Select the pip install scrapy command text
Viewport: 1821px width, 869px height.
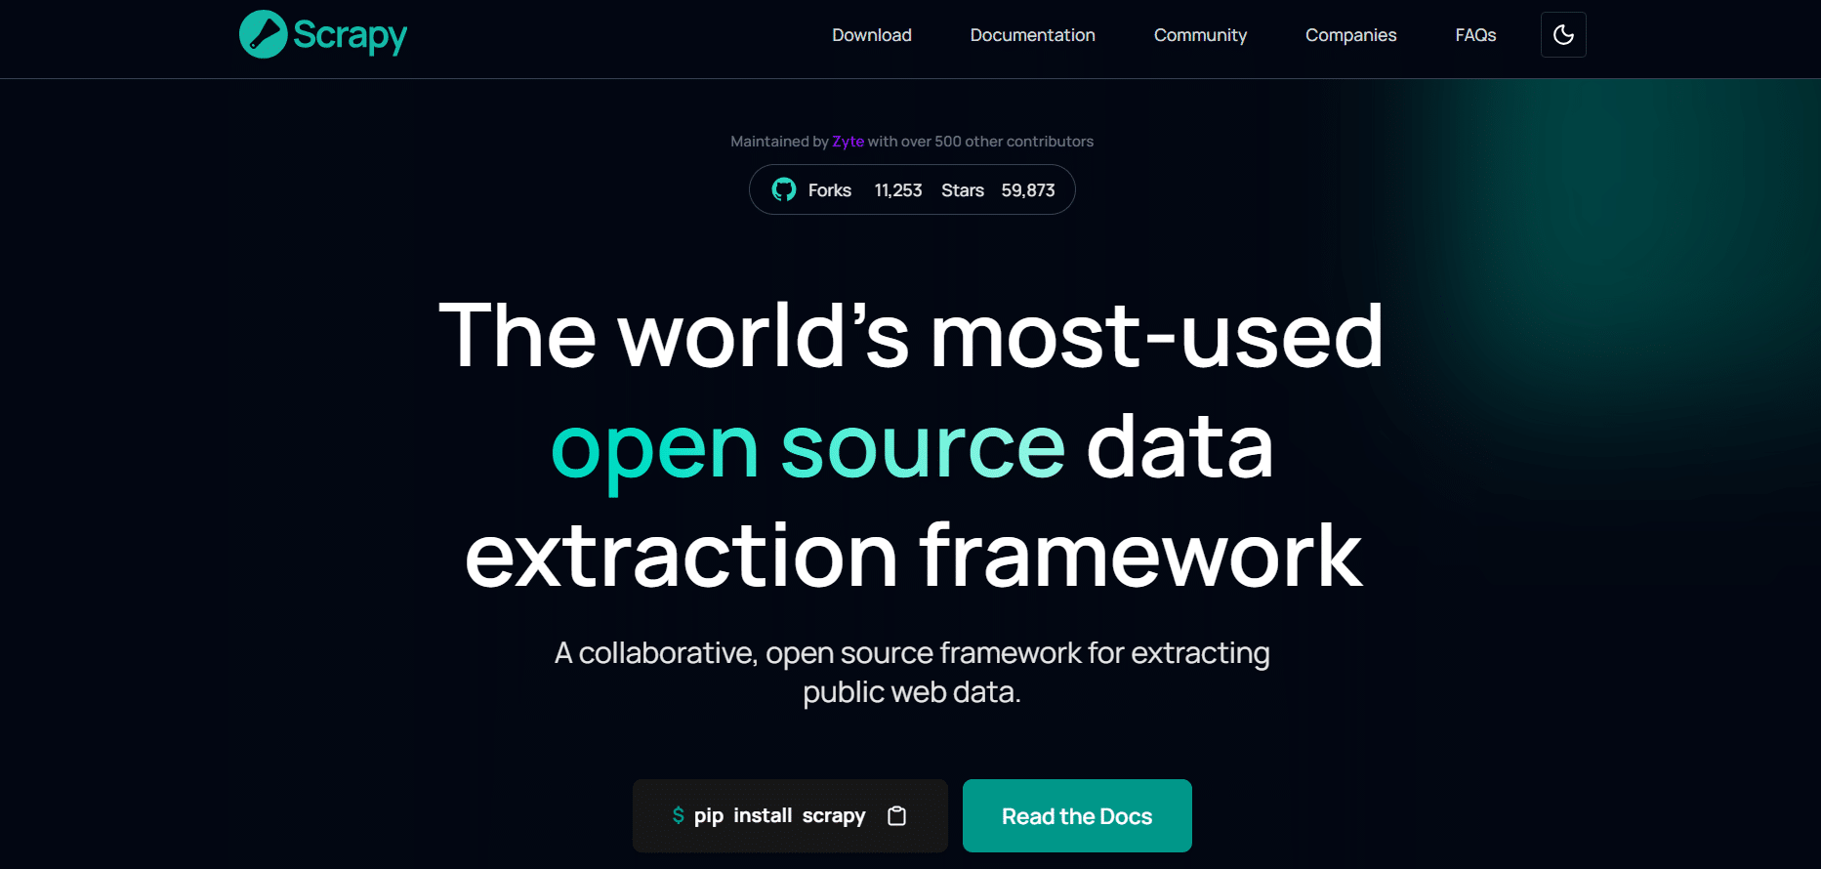[779, 815]
